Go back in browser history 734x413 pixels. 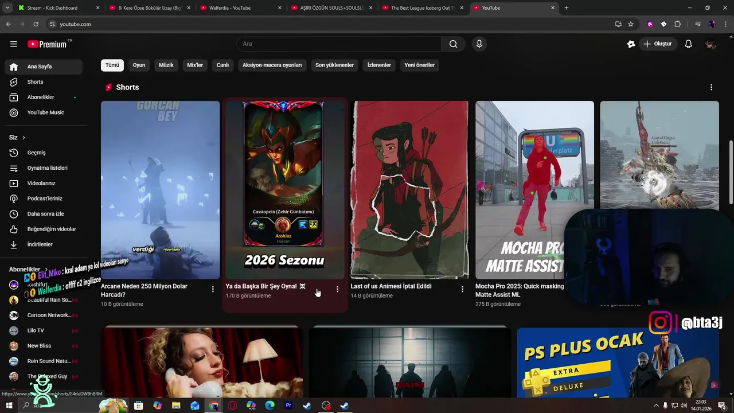(x=8, y=24)
